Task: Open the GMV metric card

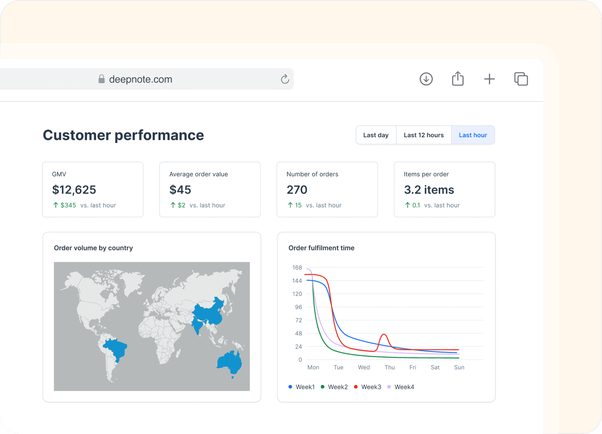Action: click(x=92, y=189)
